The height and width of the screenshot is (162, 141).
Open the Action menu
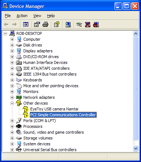pos(22,16)
